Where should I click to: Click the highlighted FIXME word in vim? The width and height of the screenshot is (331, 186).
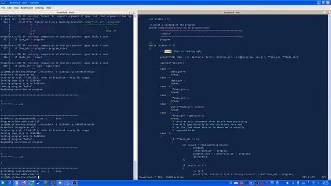pyautogui.click(x=168, y=51)
